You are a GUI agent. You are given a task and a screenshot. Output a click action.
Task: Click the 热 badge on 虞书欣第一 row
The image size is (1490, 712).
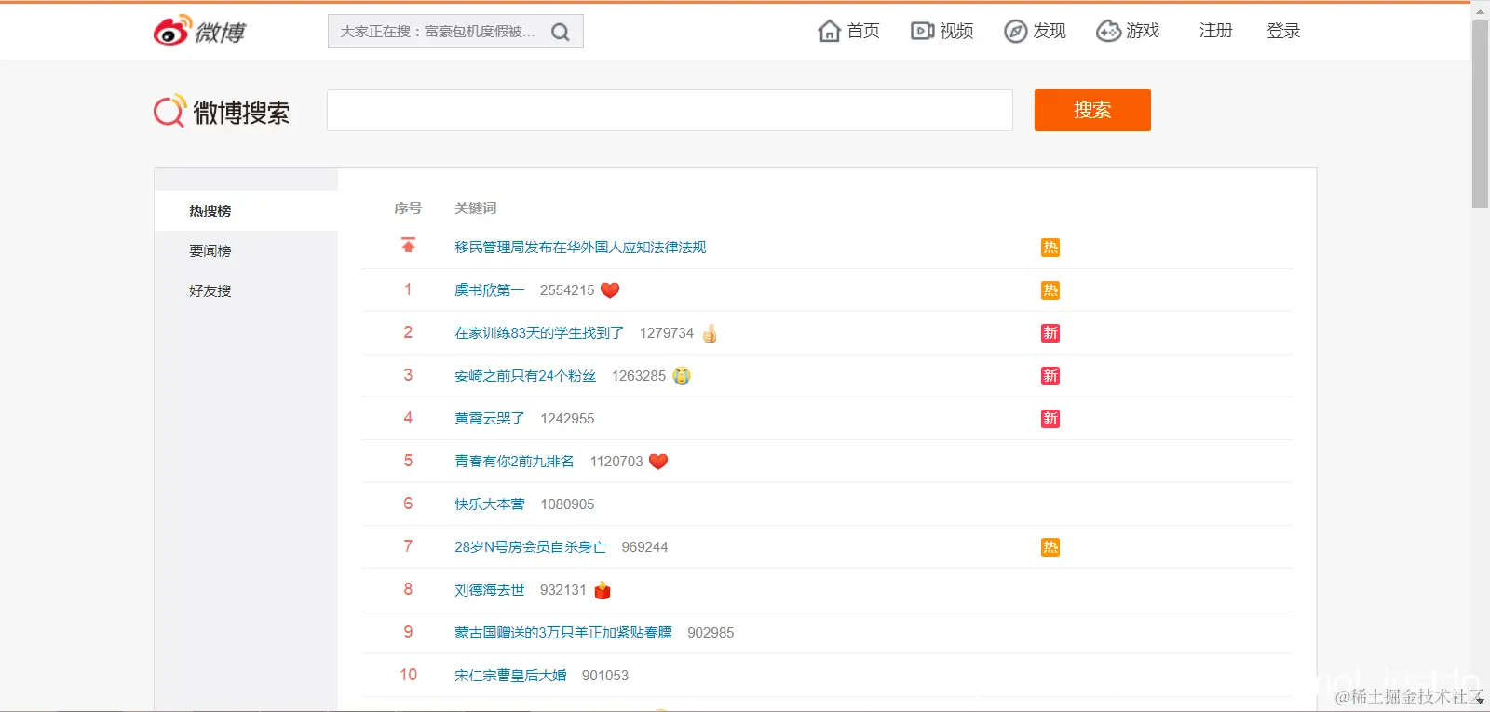coord(1050,290)
